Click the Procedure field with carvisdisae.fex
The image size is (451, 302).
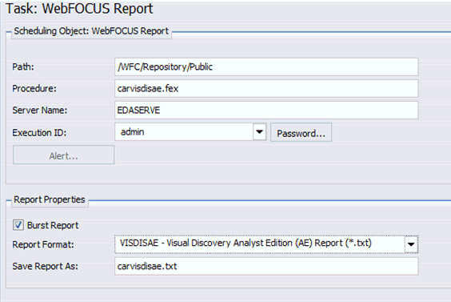point(266,88)
